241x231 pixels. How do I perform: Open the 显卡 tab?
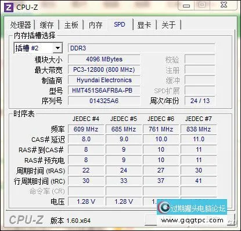(x=144, y=25)
